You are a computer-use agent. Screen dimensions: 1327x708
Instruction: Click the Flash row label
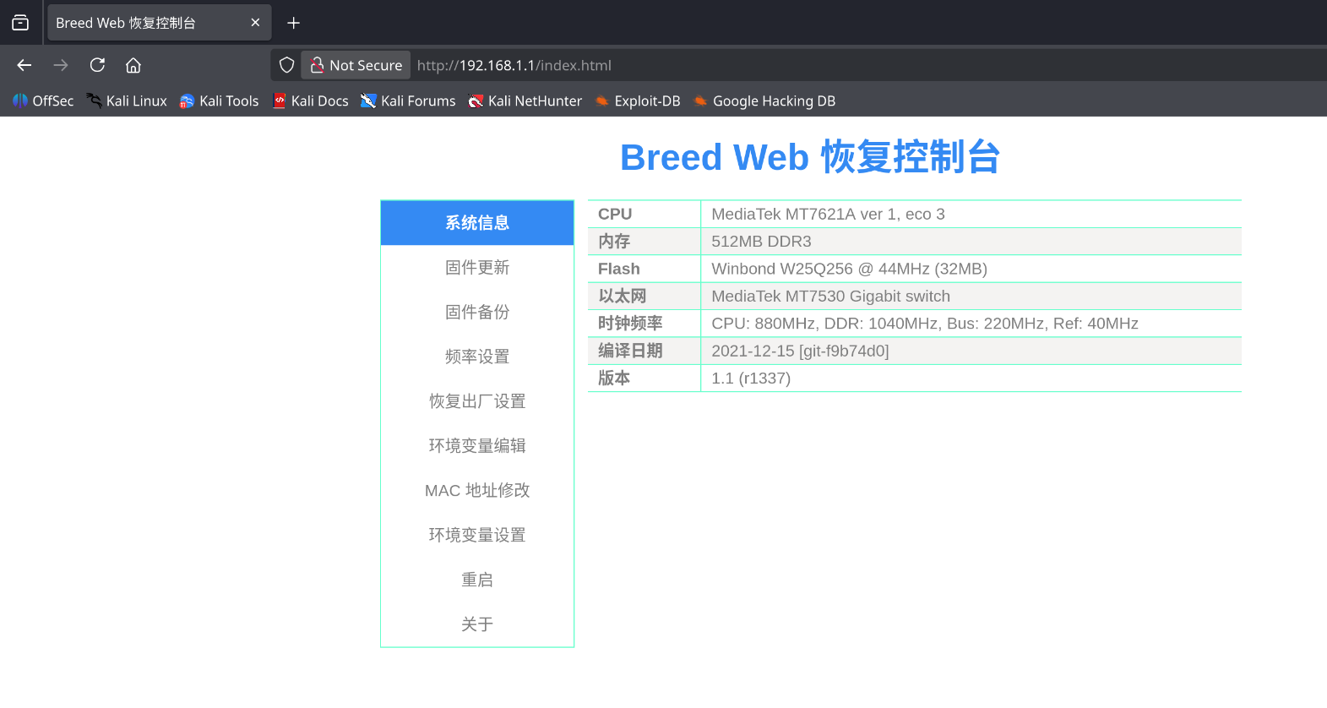click(619, 269)
